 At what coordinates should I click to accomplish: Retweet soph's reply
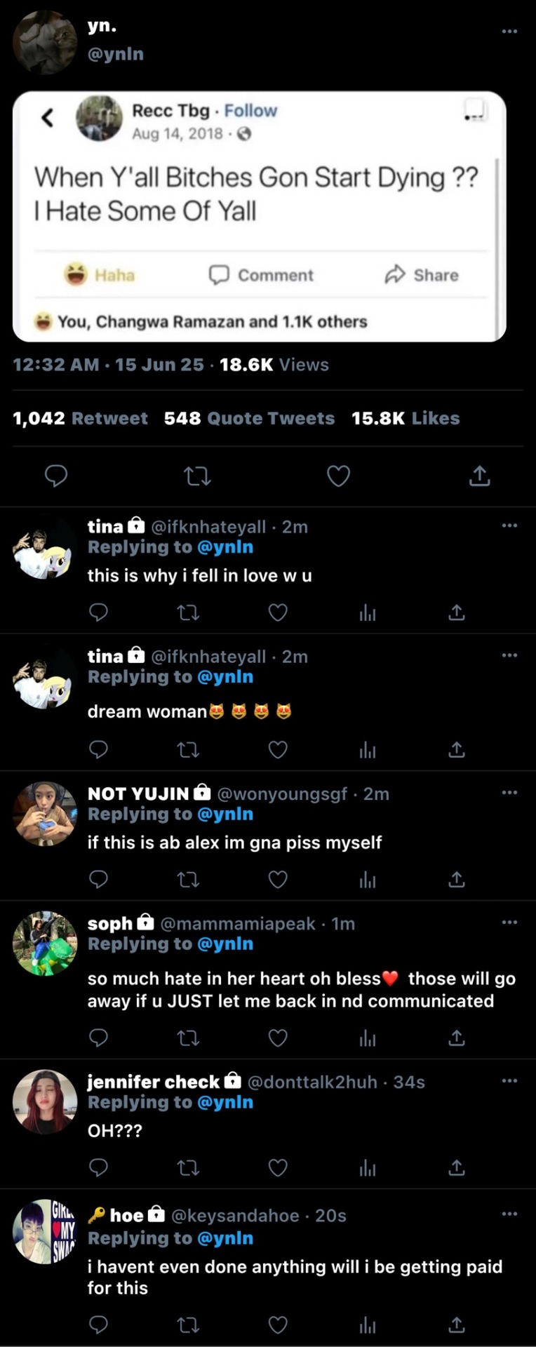click(188, 1038)
